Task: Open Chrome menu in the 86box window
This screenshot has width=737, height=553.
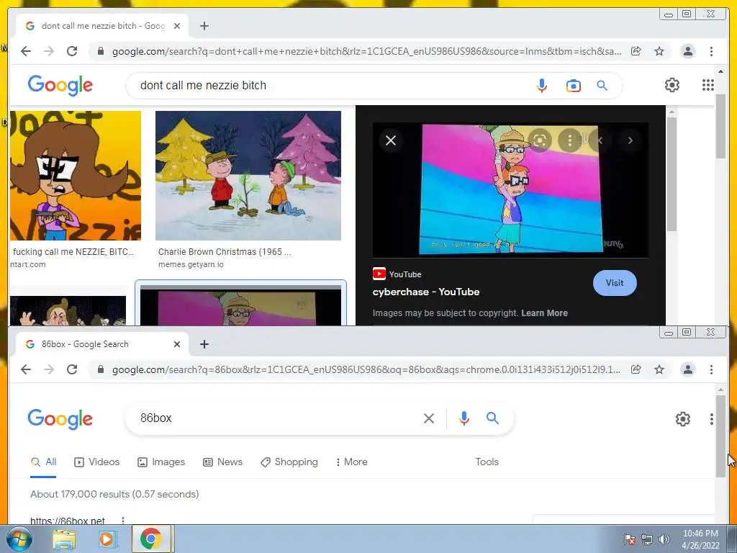Action: tap(711, 369)
